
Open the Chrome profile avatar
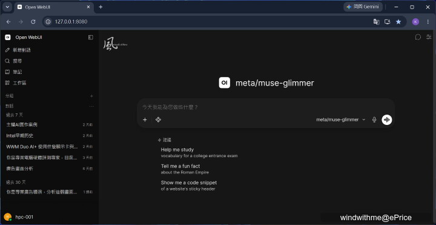pos(415,22)
